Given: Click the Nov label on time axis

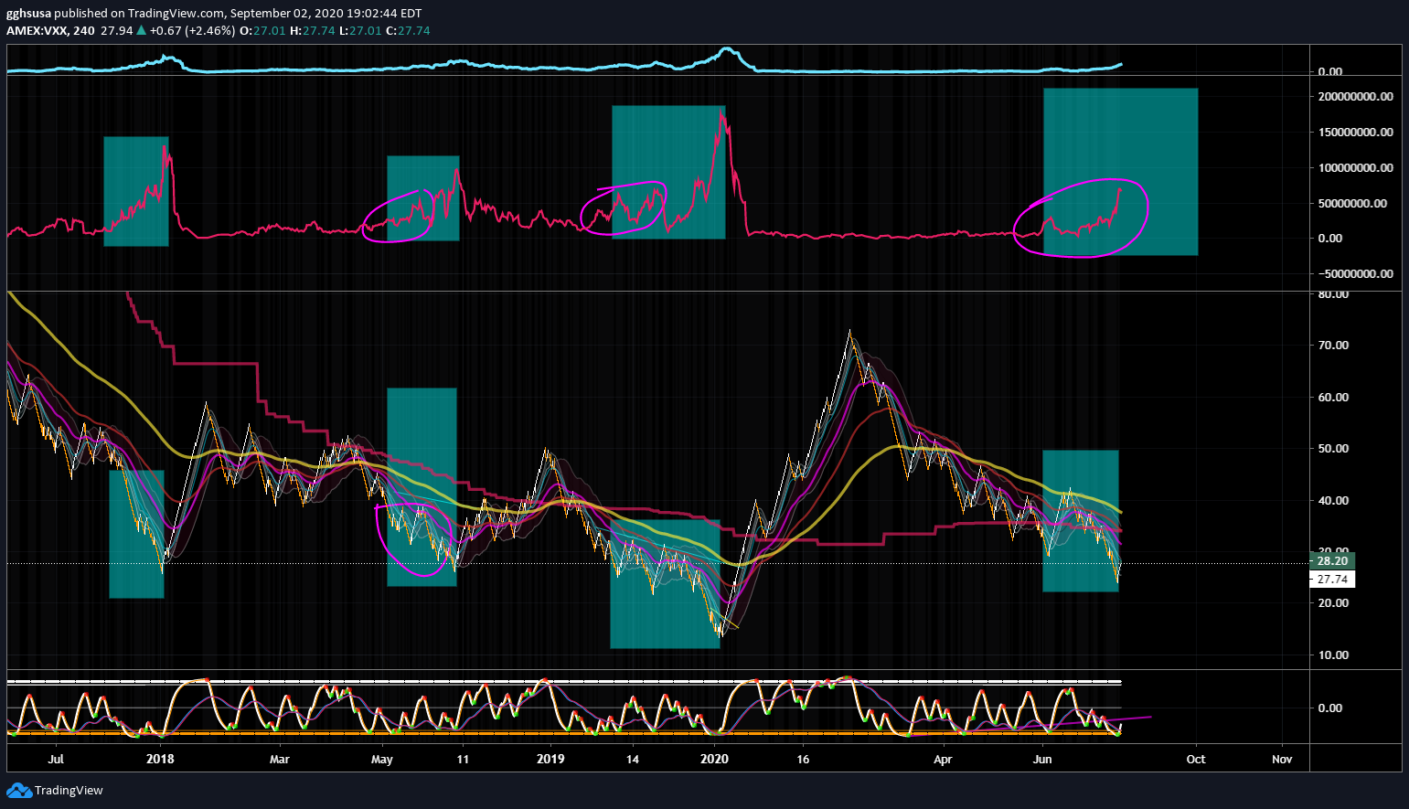Looking at the screenshot, I should pyautogui.click(x=1283, y=760).
